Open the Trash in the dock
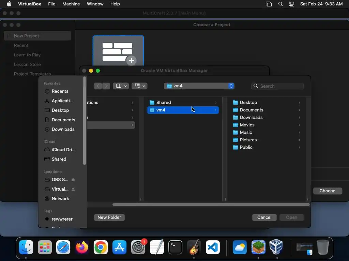Image resolution: width=349 pixels, height=261 pixels. pyautogui.click(x=323, y=247)
